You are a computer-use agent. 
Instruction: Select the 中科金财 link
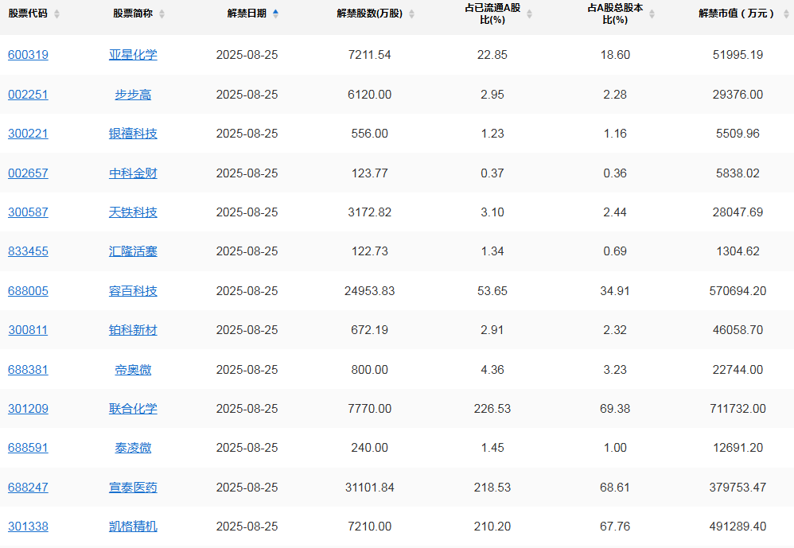point(133,173)
